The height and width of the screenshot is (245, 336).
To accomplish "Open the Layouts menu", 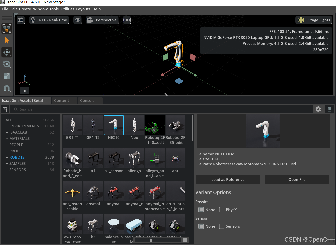I will coord(83,9).
